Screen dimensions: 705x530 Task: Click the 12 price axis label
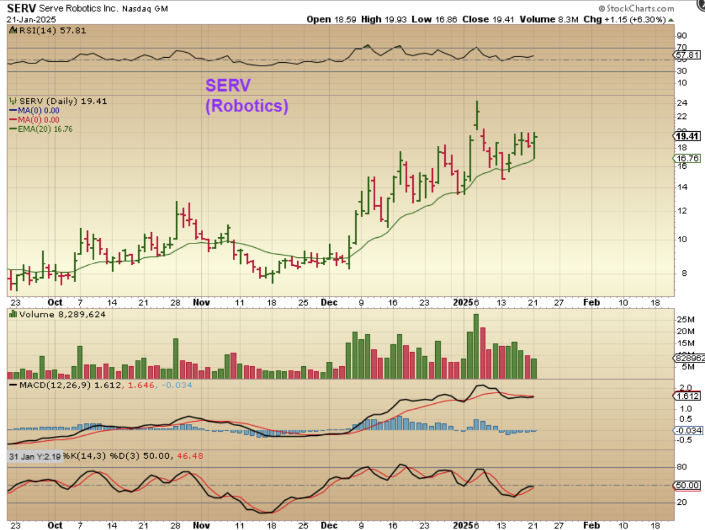pyautogui.click(x=682, y=211)
